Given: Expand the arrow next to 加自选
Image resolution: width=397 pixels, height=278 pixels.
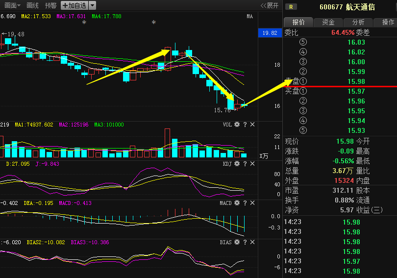Looking at the screenshot, I should (93, 5).
